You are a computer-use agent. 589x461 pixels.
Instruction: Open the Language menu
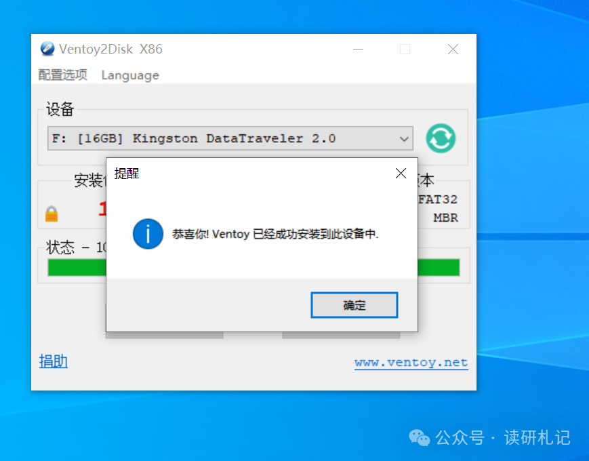[130, 75]
